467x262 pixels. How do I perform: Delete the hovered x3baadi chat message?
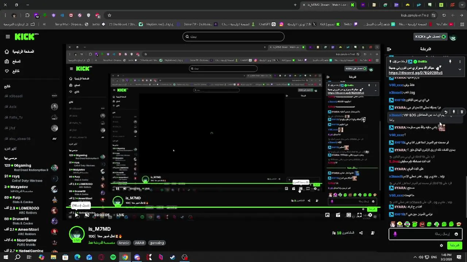[462, 112]
